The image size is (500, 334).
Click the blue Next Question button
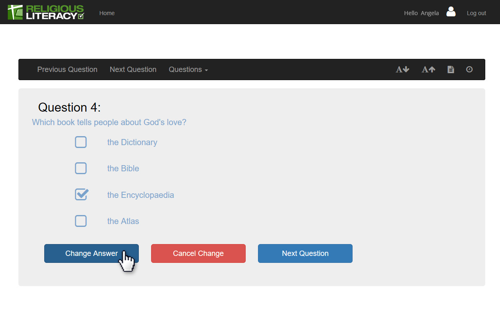(x=305, y=253)
